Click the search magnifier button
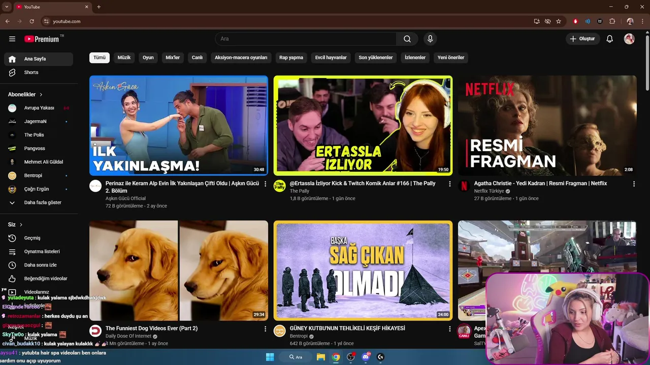Viewport: 650px width, 365px height. [407, 39]
